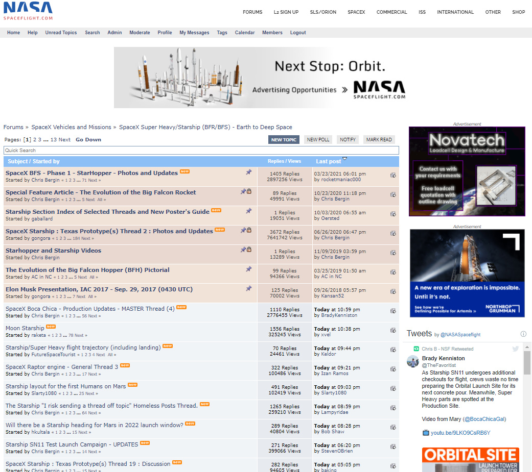Click the new badge on Moon Starship thread
This screenshot has width=532, height=472.
51,327
